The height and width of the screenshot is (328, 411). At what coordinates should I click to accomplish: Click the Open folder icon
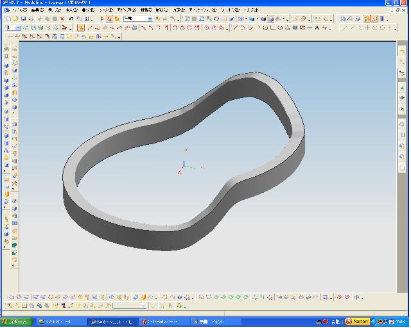[15, 19]
